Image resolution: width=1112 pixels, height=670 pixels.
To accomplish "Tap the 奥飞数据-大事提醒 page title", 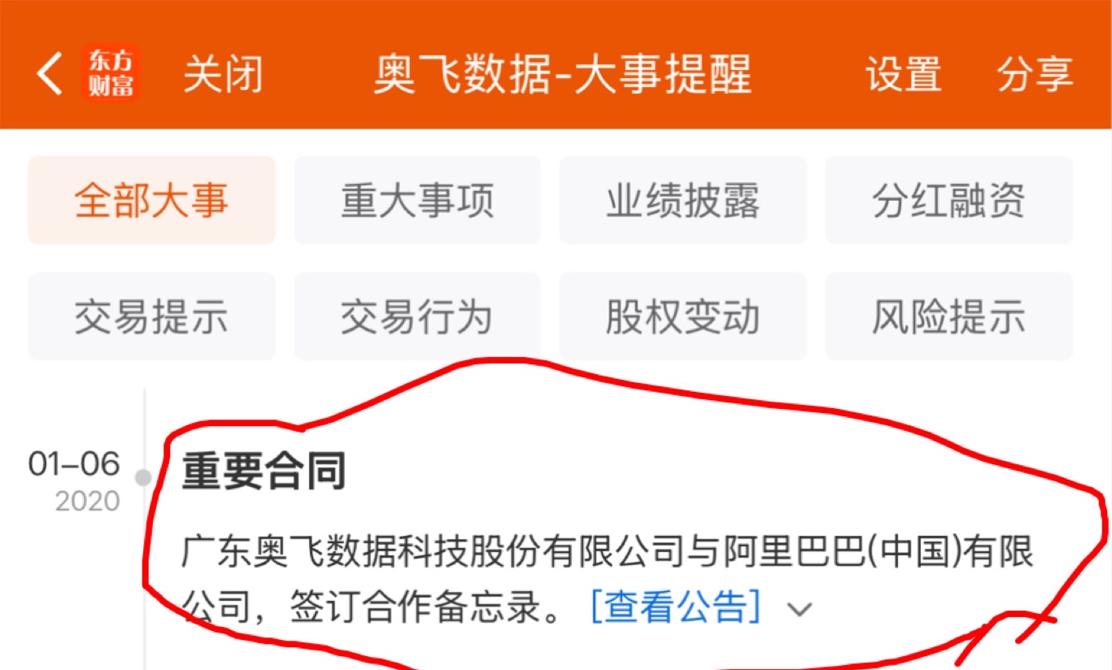I will tap(563, 74).
